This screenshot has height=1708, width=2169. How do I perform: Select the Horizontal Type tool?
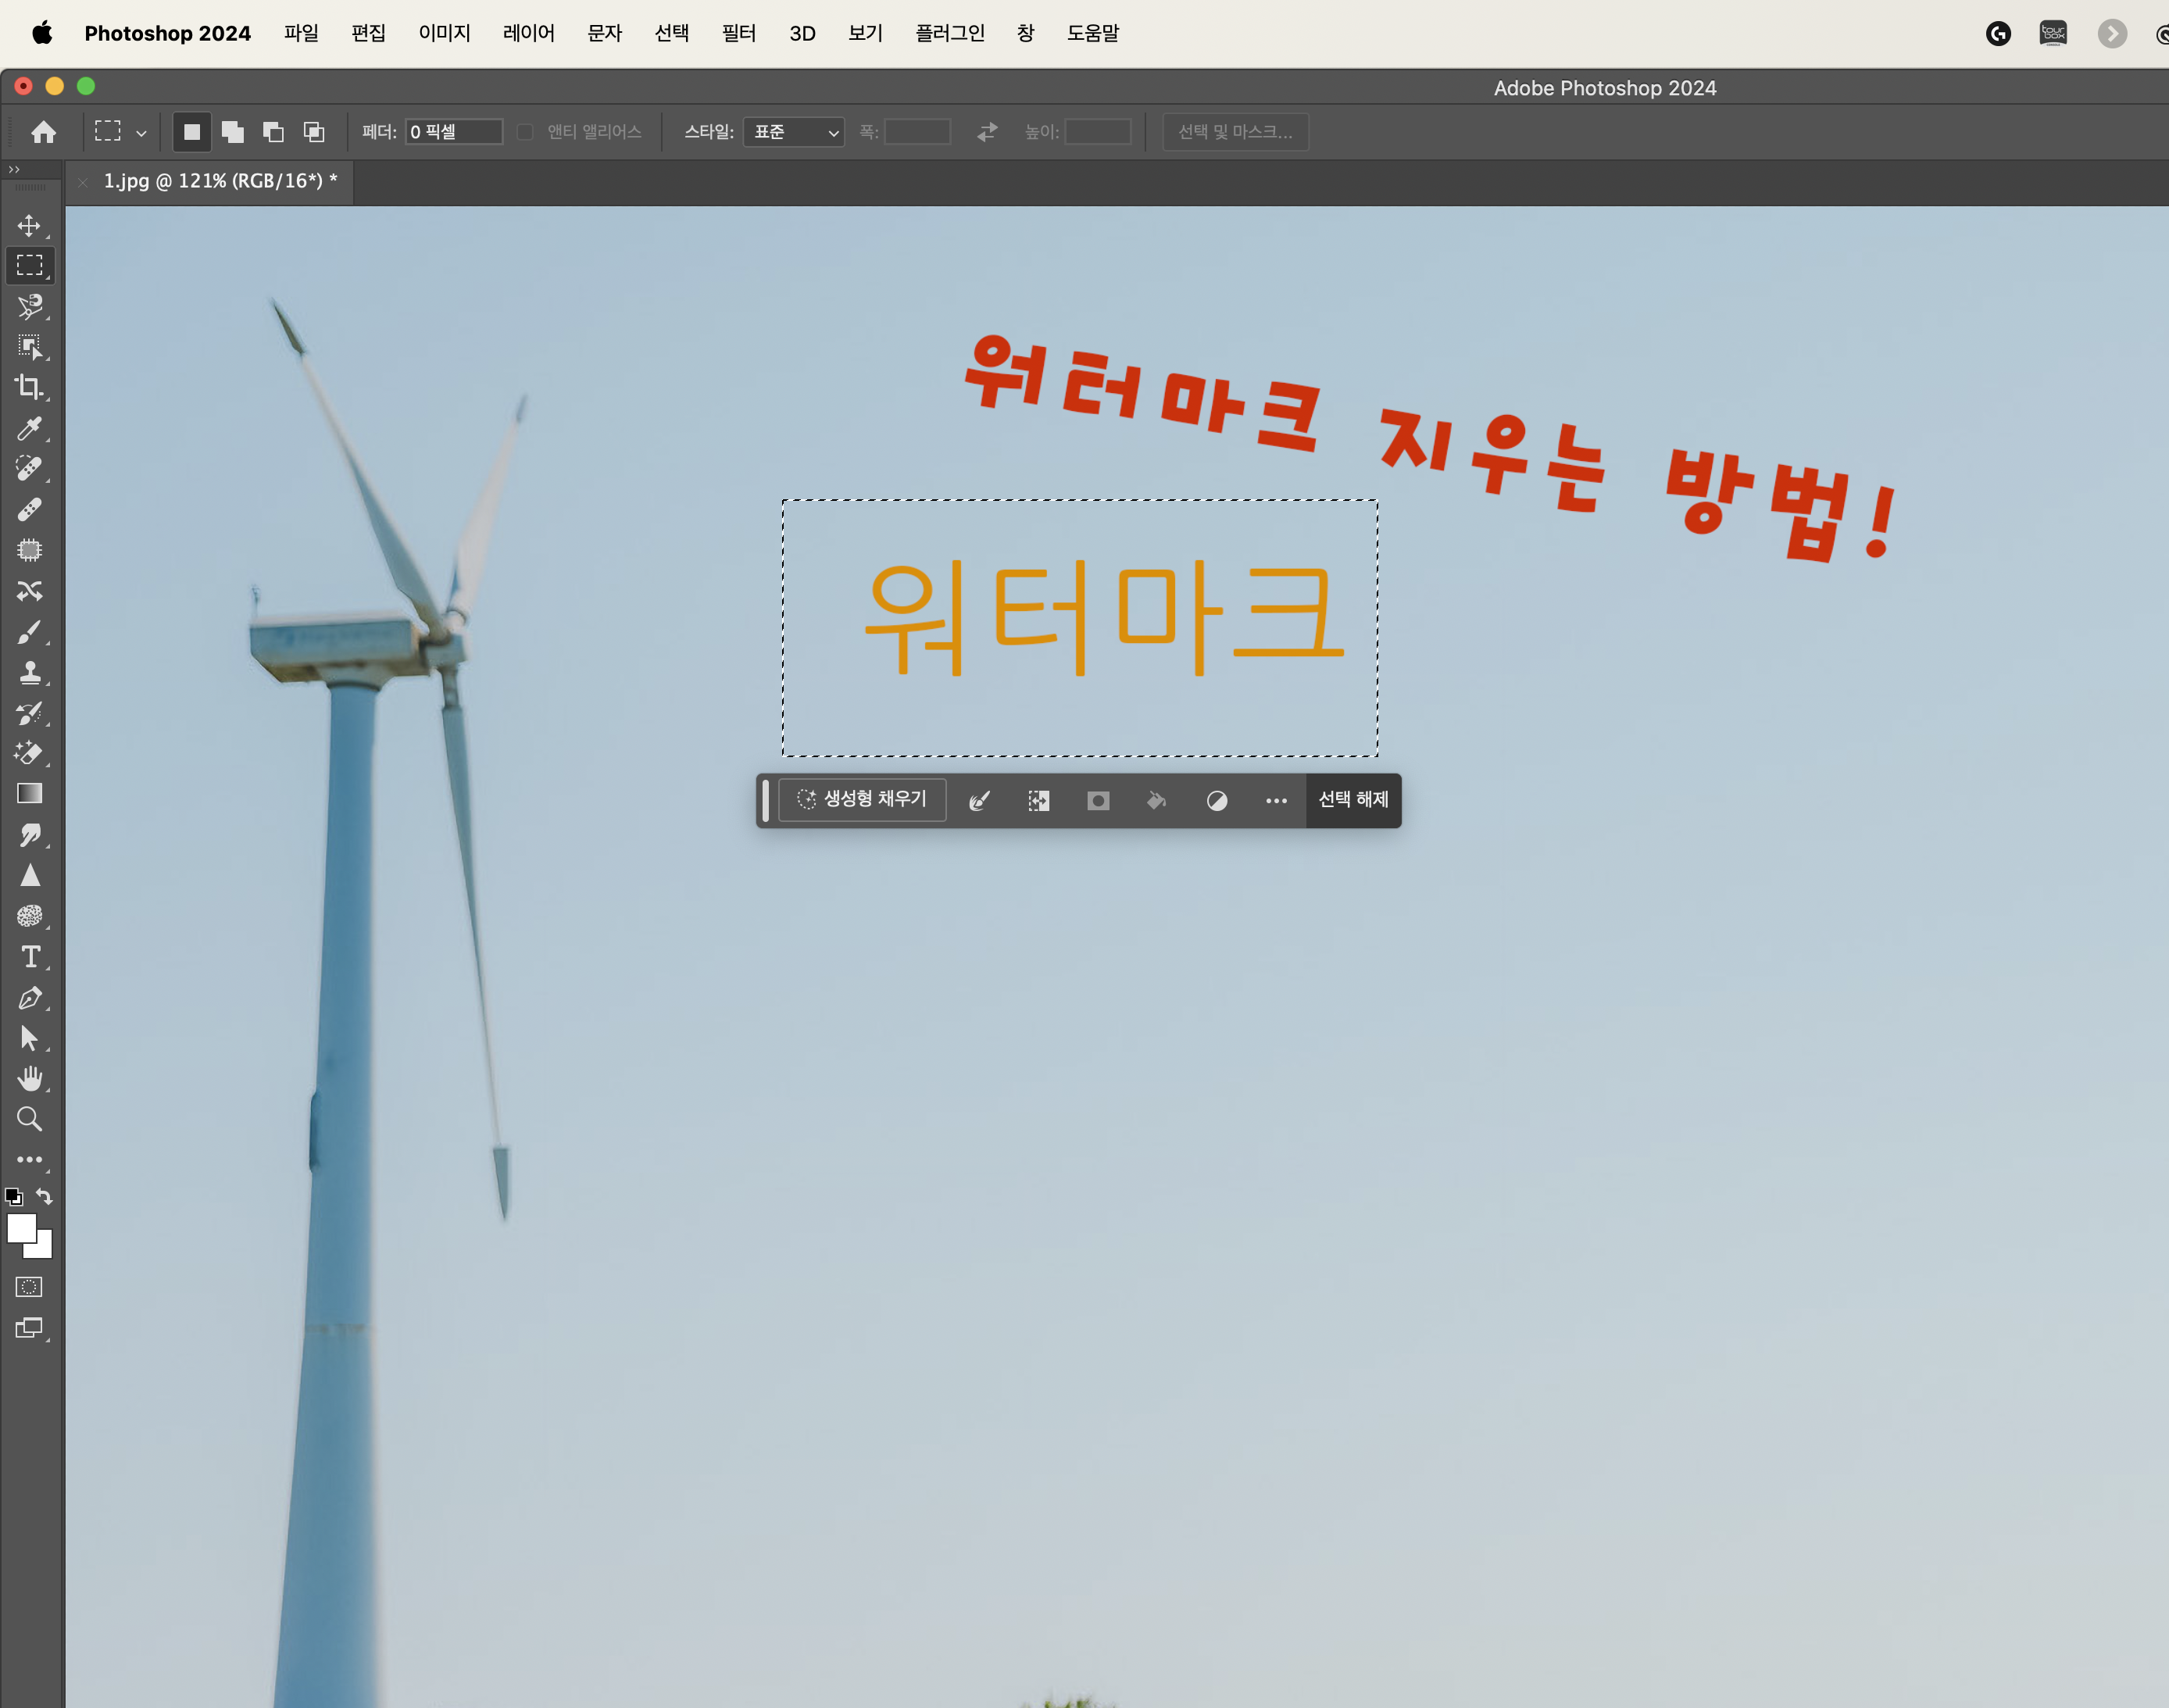tap(29, 957)
